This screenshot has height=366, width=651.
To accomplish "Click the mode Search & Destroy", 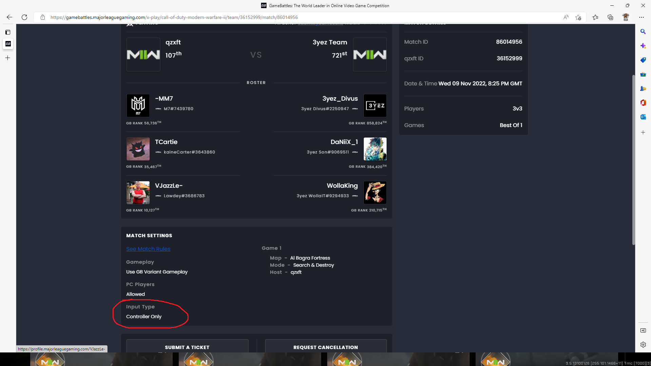I will click(314, 265).
